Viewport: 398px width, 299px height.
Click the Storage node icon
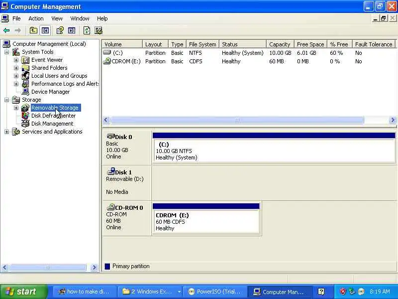click(16, 100)
